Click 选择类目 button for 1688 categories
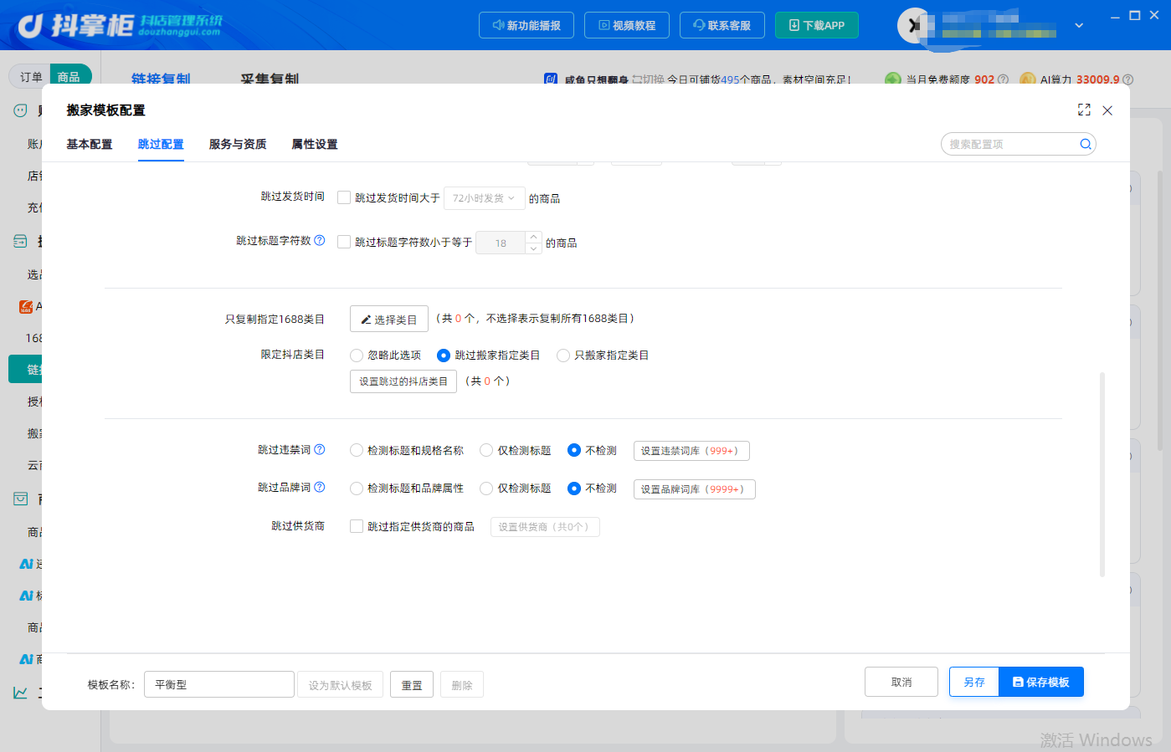The image size is (1171, 752). click(x=389, y=319)
